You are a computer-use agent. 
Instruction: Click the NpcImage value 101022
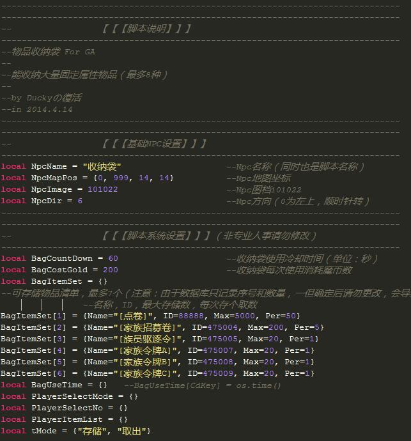tap(102, 189)
